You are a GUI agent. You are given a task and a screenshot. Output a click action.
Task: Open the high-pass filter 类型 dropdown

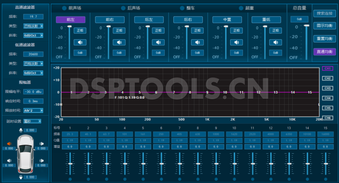[x=33, y=26]
